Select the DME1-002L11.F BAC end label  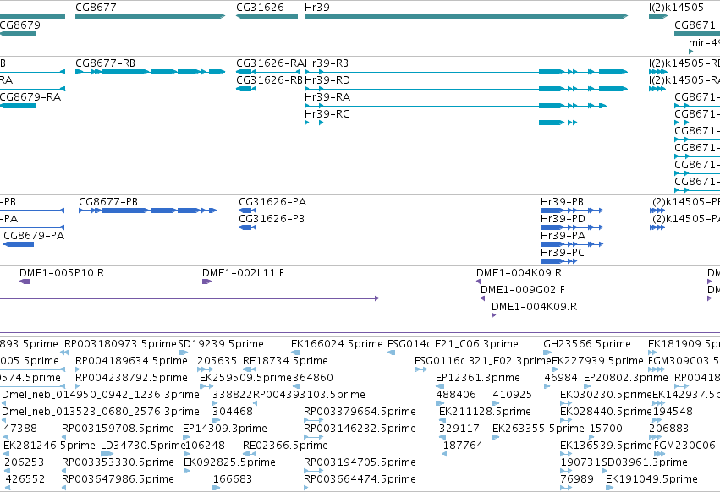pos(243,272)
